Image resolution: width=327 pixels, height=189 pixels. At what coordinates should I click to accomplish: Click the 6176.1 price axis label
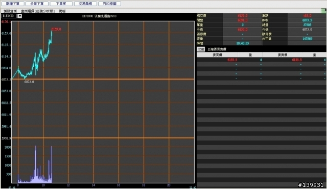(6, 21)
